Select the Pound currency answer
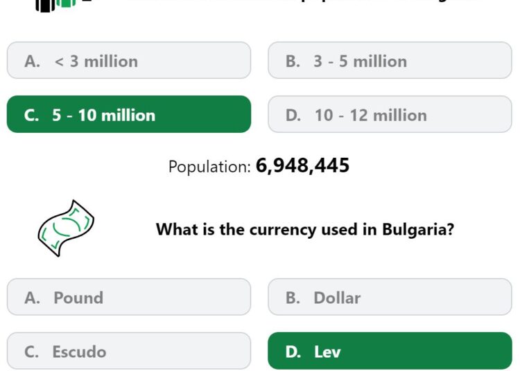 tap(129, 297)
